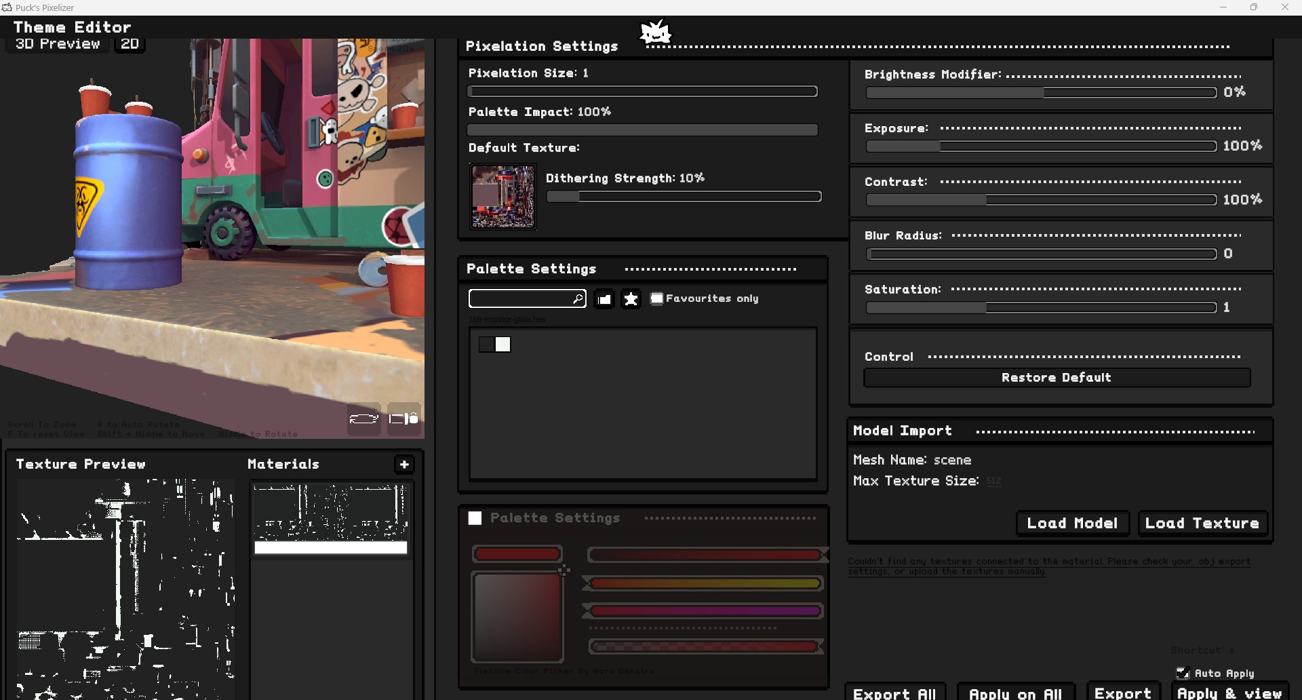Click the Saturation value 1
Screen dimensions: 1302x700
(x=1227, y=307)
